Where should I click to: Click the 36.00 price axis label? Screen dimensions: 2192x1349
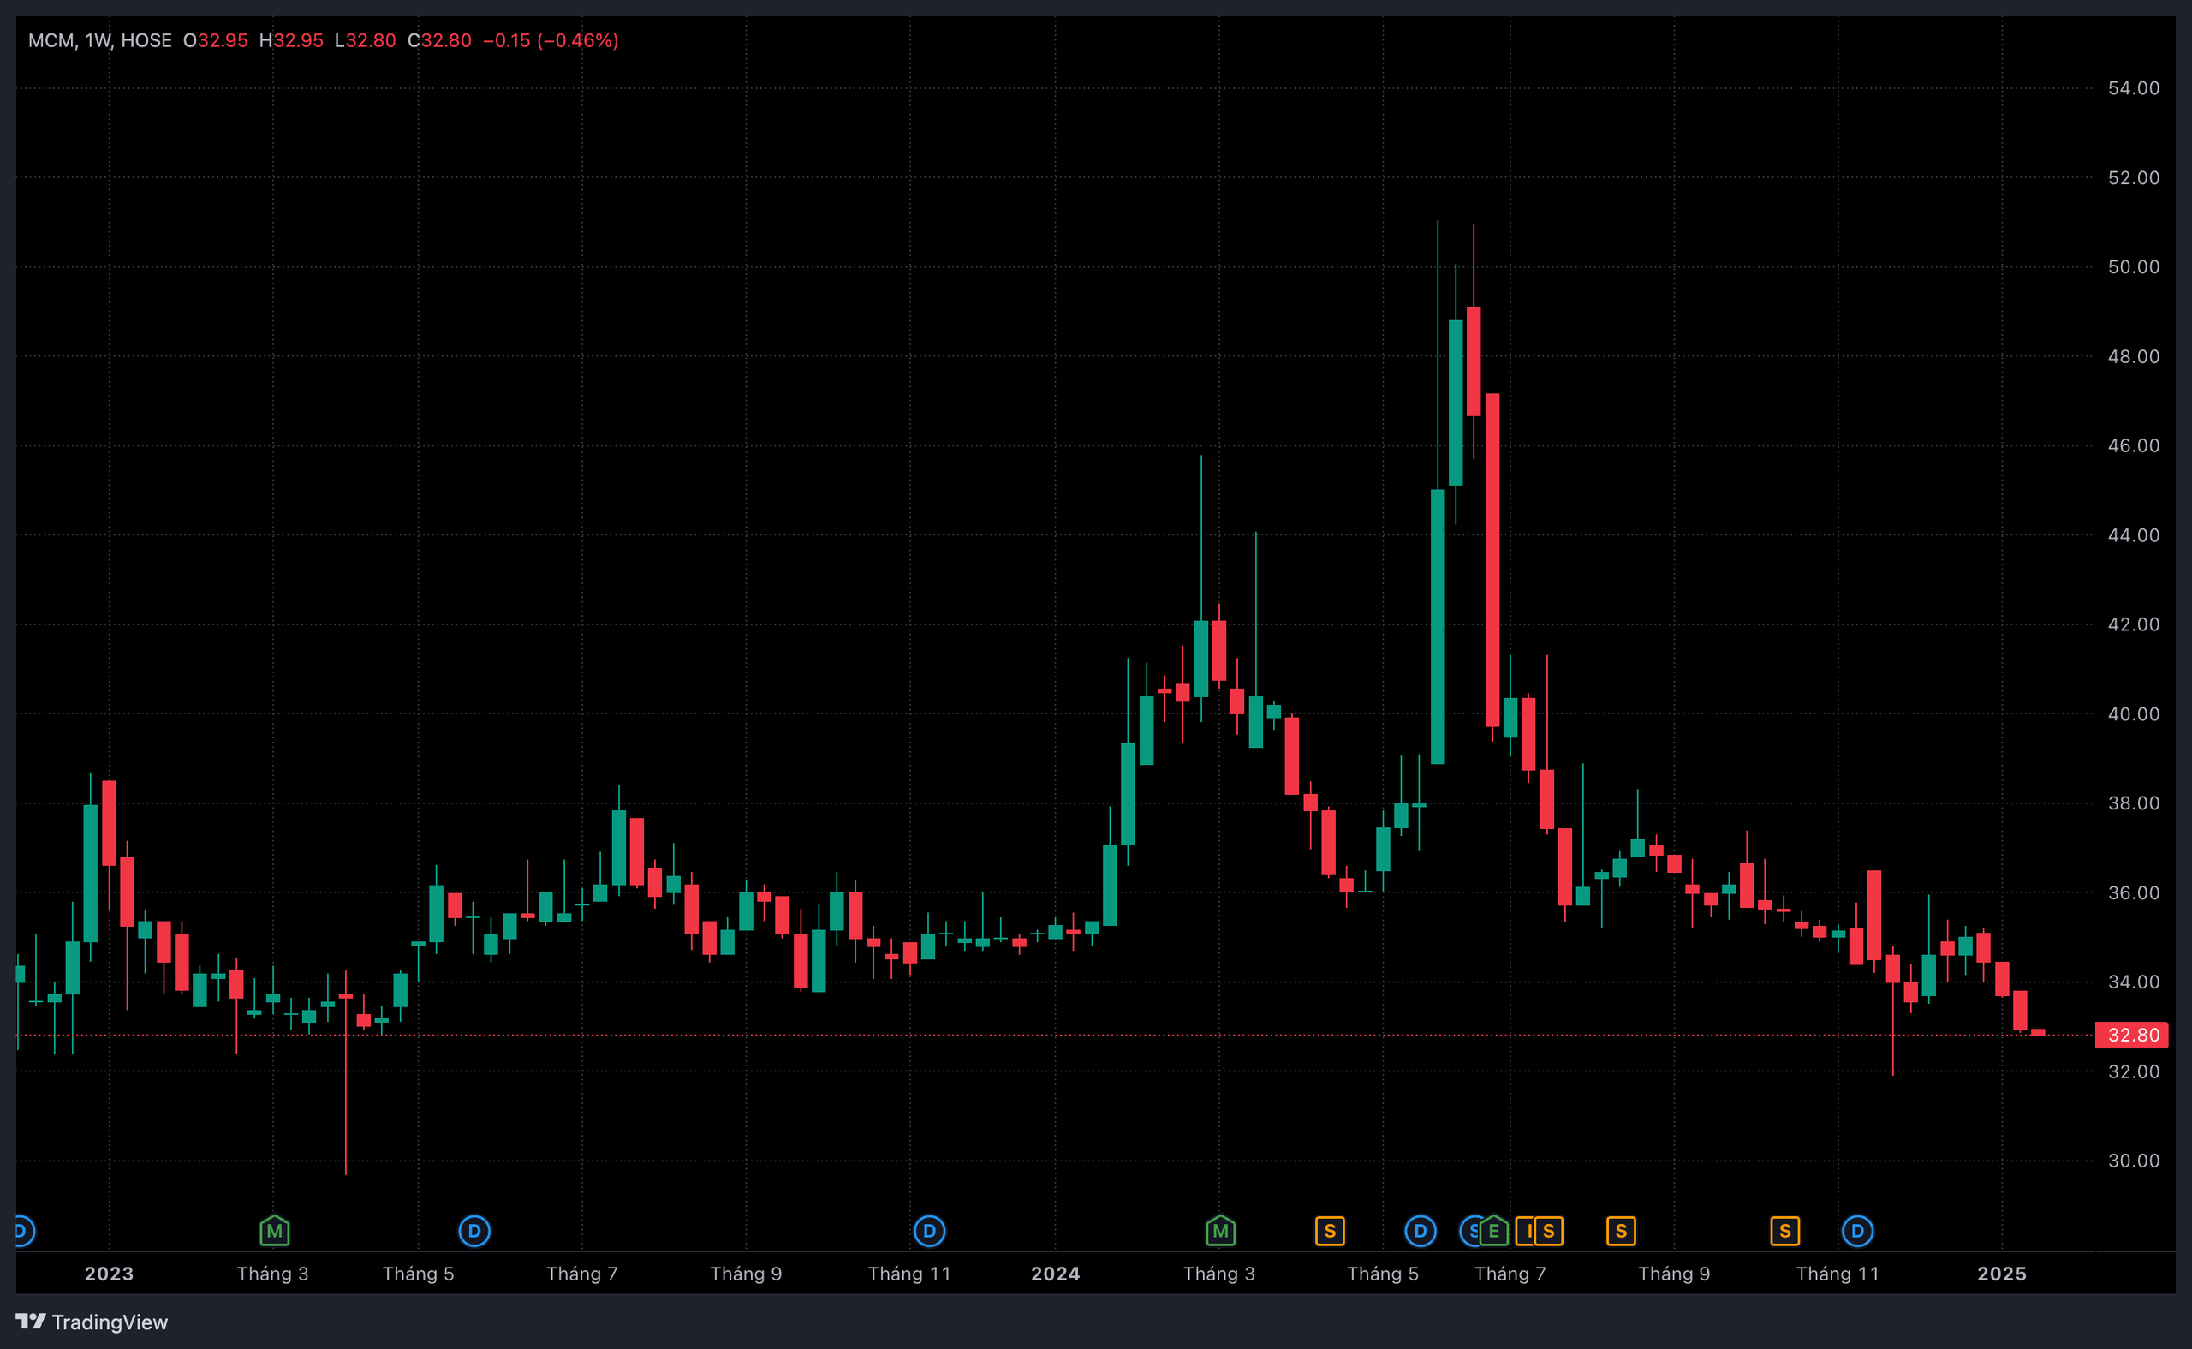2133,892
